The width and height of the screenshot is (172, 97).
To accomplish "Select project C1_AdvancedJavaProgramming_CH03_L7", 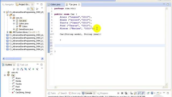I will [26, 38].
